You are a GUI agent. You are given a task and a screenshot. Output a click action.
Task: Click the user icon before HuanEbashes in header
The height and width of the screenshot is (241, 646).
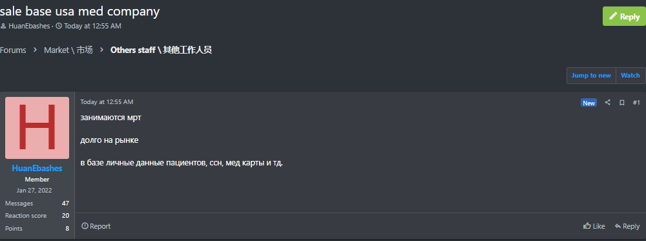[x=3, y=26]
